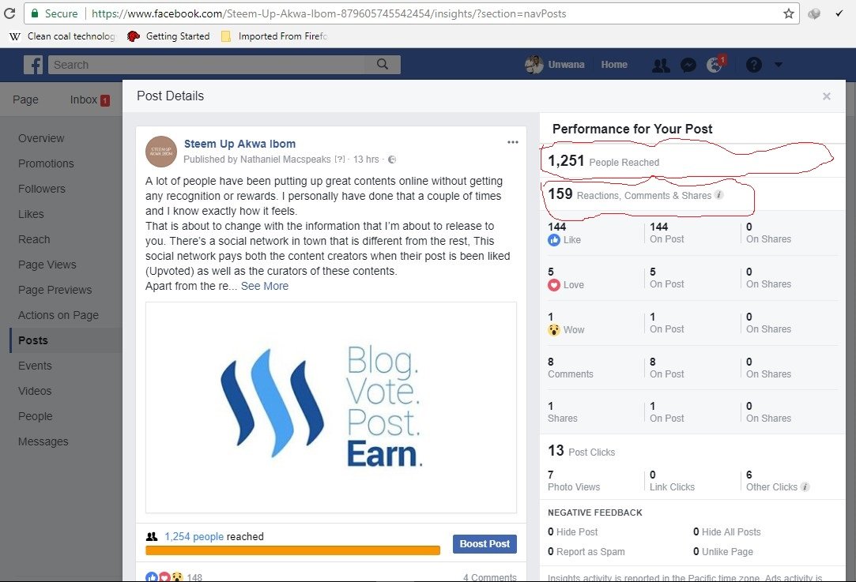856x582 pixels.
Task: Select Followers in the sidebar
Action: coord(41,189)
